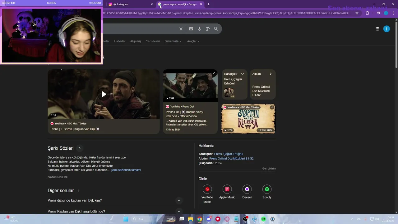Click the browser address bar URL
The width and height of the screenshot is (398, 224).
click(x=227, y=13)
